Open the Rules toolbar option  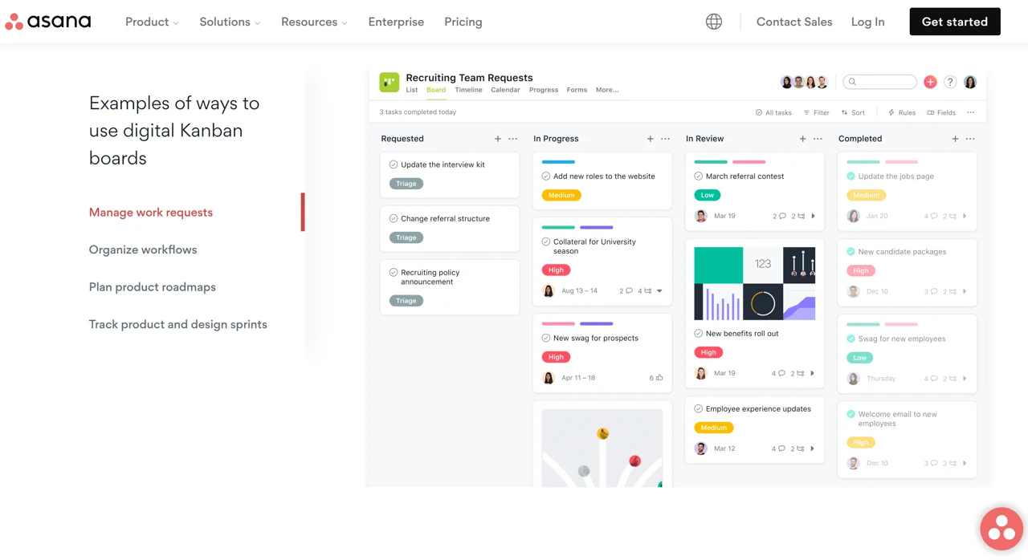coord(901,112)
